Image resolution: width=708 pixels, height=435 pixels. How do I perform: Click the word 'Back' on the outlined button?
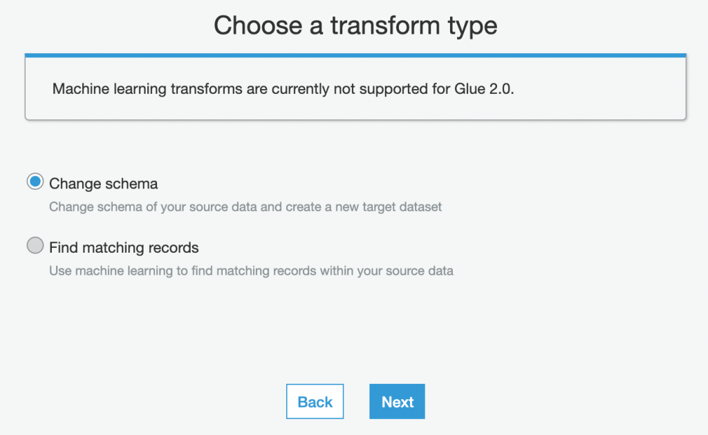pos(315,402)
